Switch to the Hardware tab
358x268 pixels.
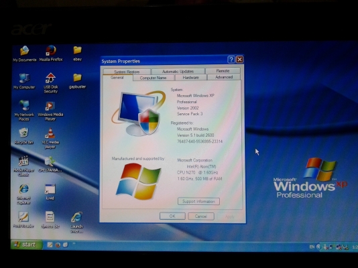190,77
